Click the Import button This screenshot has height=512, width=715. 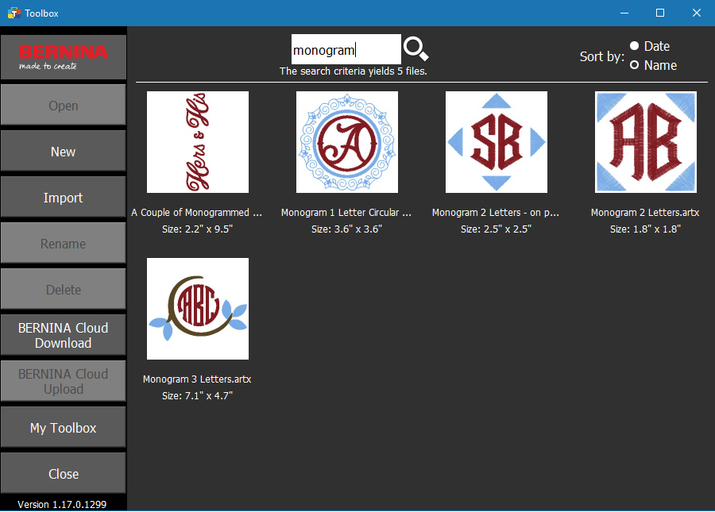[x=64, y=197]
